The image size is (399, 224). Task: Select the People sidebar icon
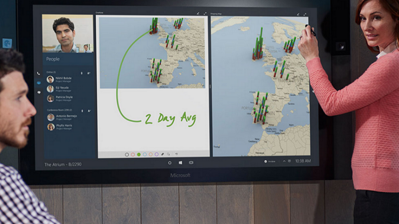(x=39, y=83)
